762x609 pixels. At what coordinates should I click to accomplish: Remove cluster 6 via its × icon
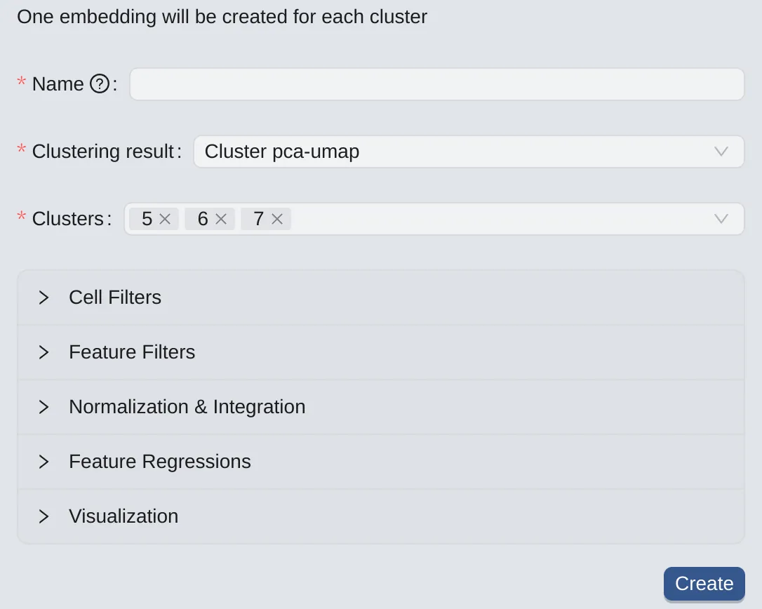[x=220, y=219]
